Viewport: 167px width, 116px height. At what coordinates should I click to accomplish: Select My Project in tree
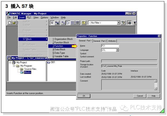(x=22, y=62)
